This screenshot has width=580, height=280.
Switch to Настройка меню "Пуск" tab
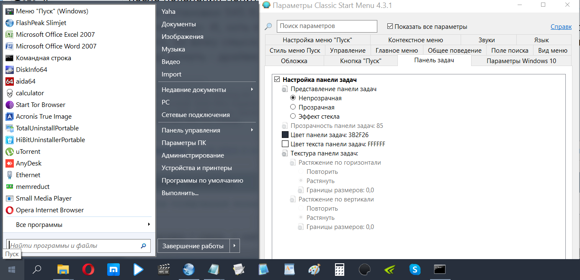(x=317, y=40)
